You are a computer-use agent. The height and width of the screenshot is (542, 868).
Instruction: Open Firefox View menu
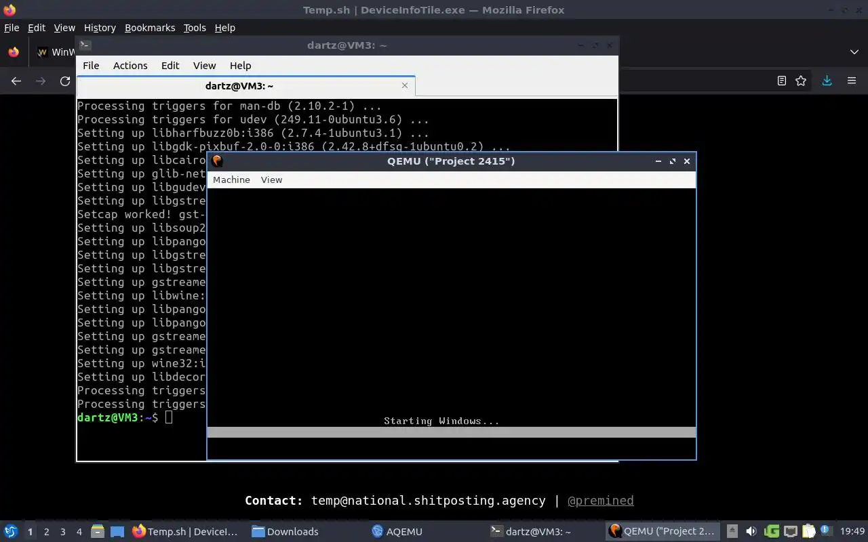click(x=64, y=28)
